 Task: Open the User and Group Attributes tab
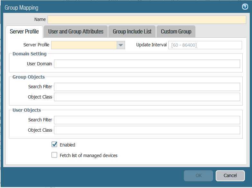(x=76, y=32)
